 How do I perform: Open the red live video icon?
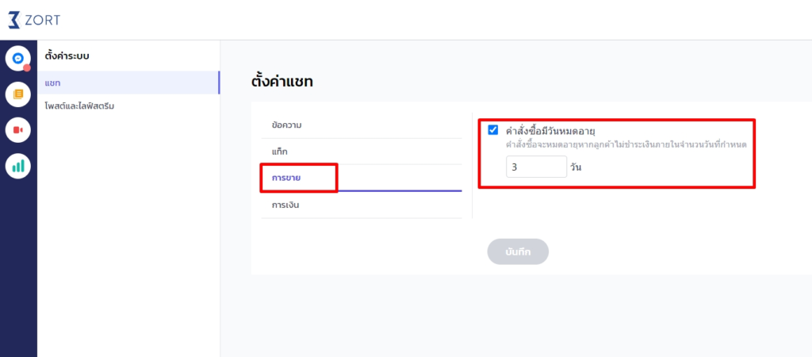pos(17,129)
